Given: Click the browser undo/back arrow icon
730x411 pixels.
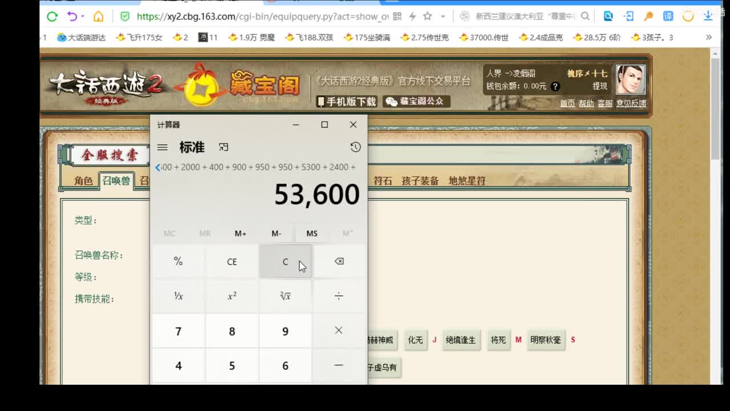Looking at the screenshot, I should click(x=72, y=16).
